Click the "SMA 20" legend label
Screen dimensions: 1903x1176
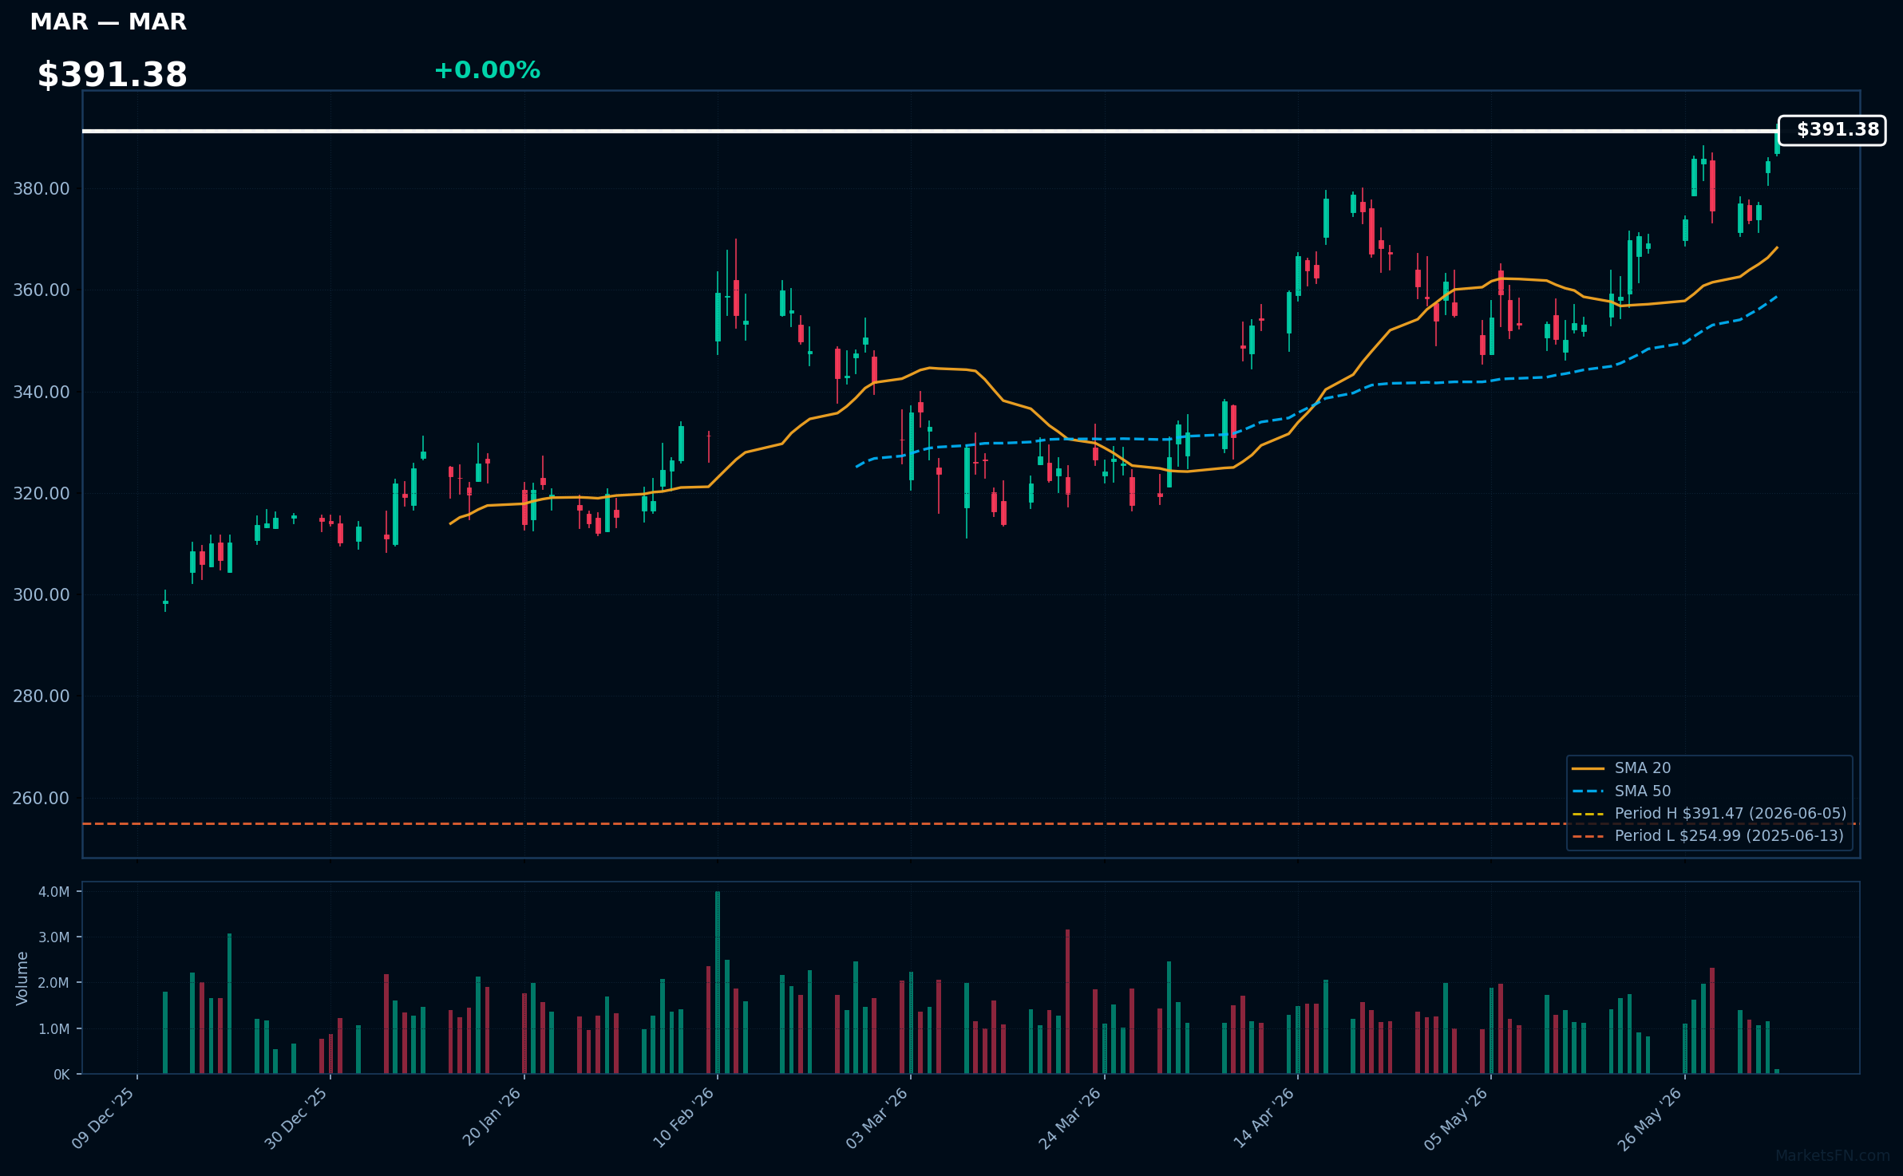(1643, 768)
